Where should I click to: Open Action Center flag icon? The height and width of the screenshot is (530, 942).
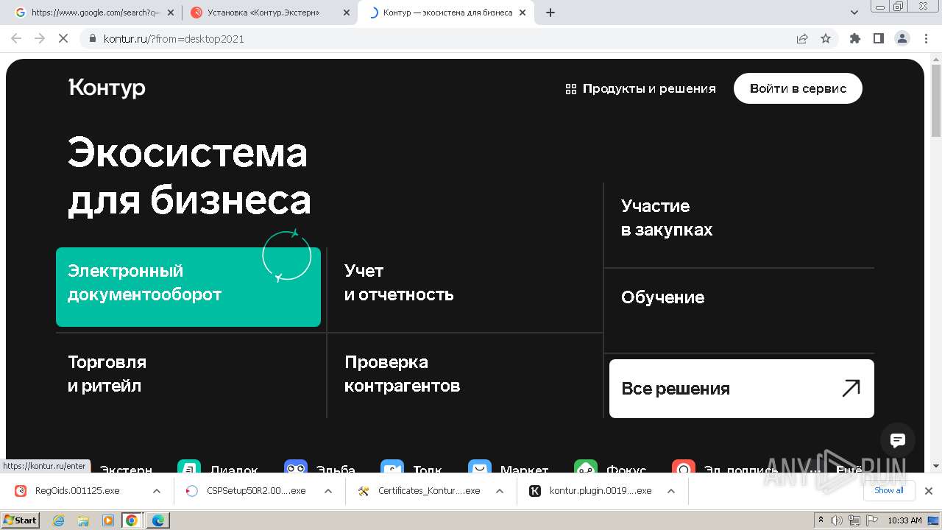(x=871, y=520)
